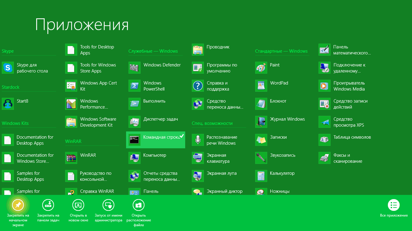The width and height of the screenshot is (412, 231).
Task: Launch Paint via its palette icon
Action: click(x=261, y=68)
